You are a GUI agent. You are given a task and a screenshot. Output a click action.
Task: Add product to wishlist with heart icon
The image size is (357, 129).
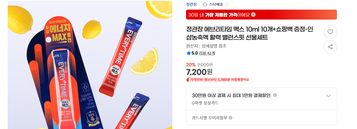(x=330, y=32)
